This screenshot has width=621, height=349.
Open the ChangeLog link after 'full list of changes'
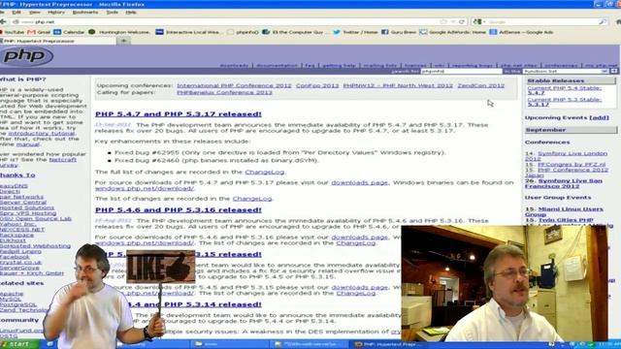pyautogui.click(x=264, y=173)
